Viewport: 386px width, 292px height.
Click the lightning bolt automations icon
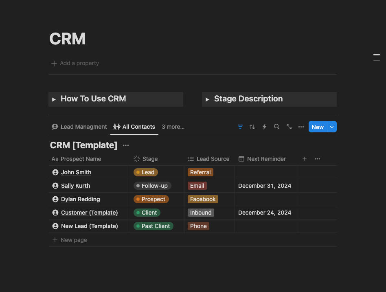pos(264,127)
